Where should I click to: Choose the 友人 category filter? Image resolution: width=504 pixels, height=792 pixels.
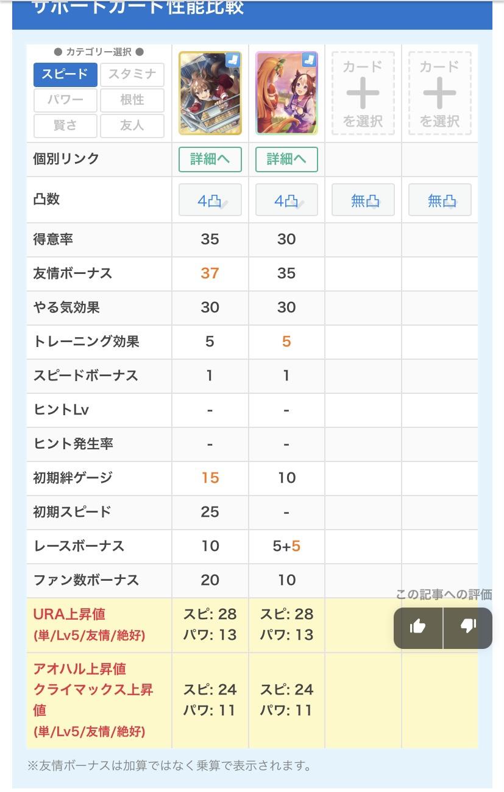pos(132,126)
